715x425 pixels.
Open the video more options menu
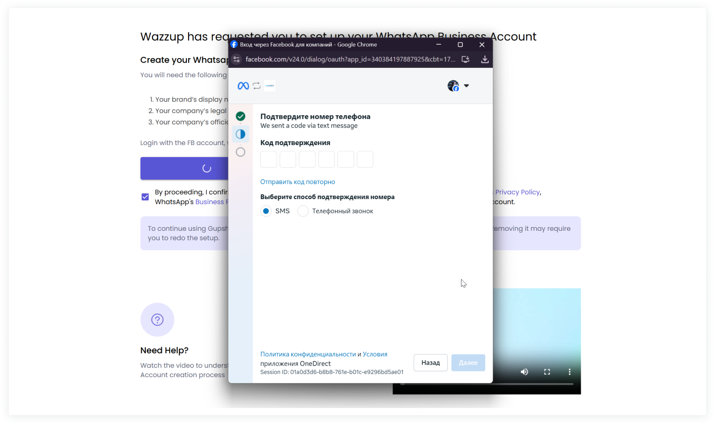click(570, 372)
